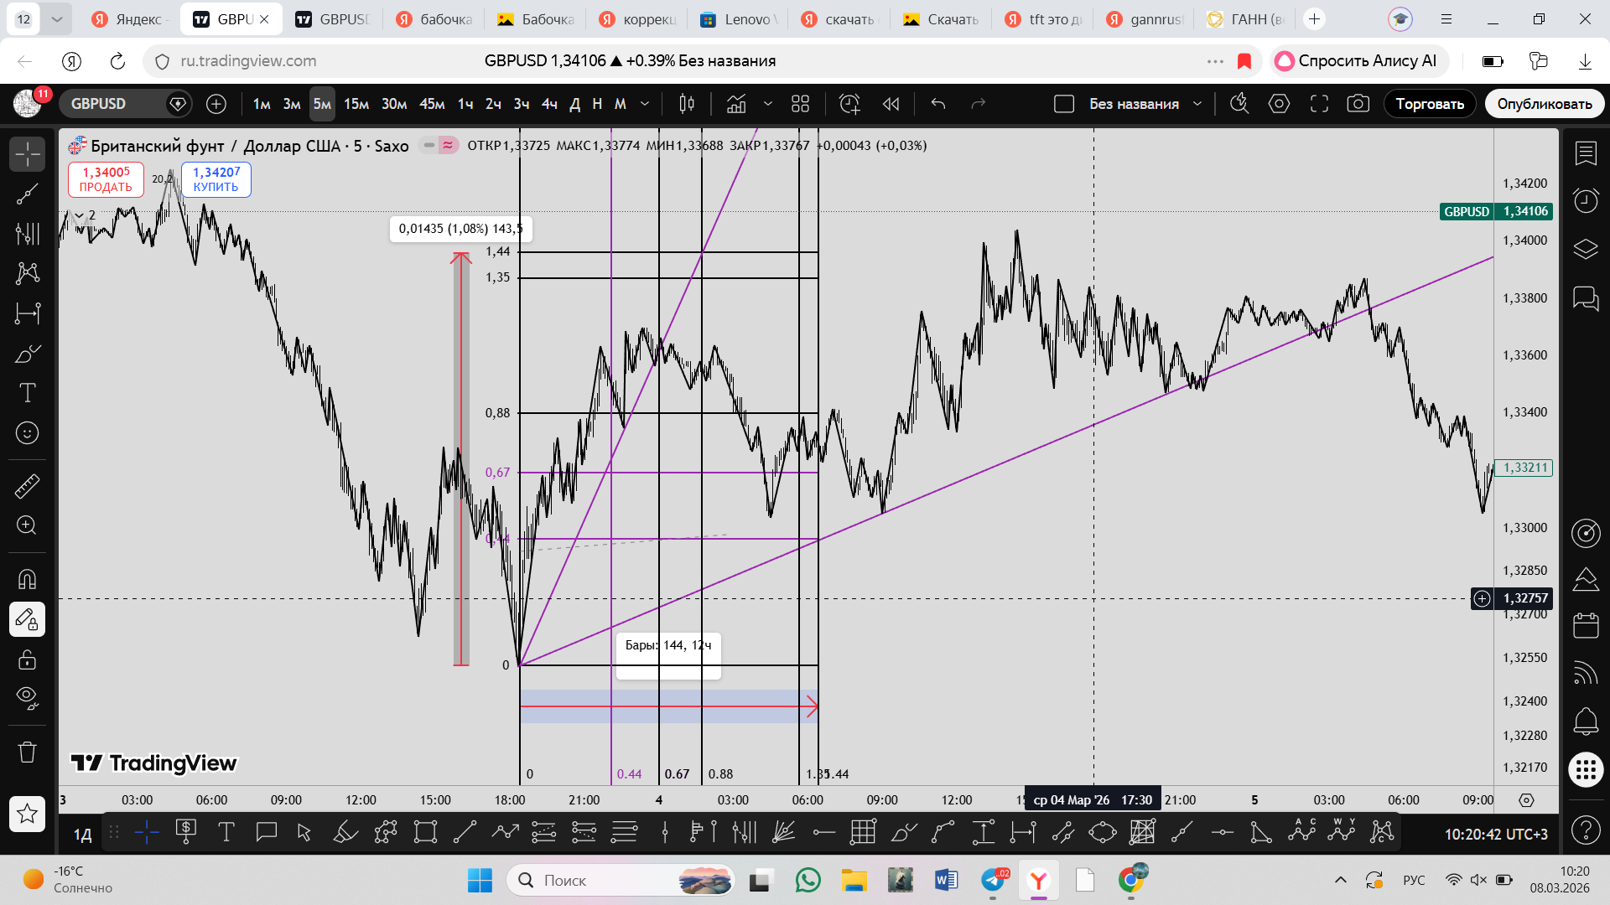This screenshot has width=1610, height=905.
Task: Click the ruler measure tool
Action: click(28, 486)
